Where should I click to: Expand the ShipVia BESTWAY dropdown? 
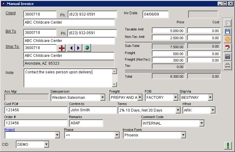click(x=210, y=98)
